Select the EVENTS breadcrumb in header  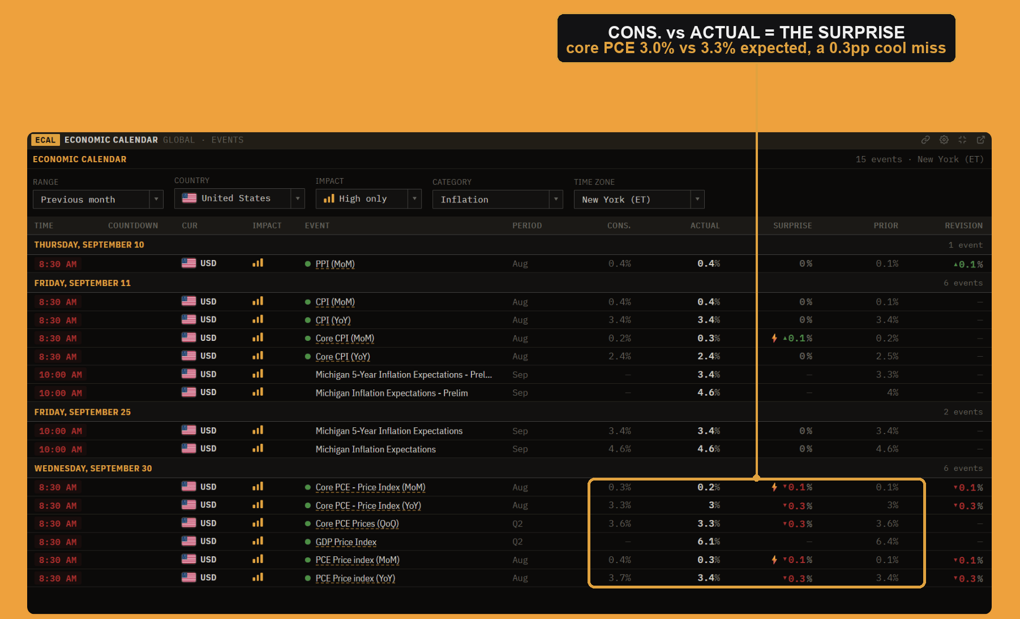click(x=228, y=140)
